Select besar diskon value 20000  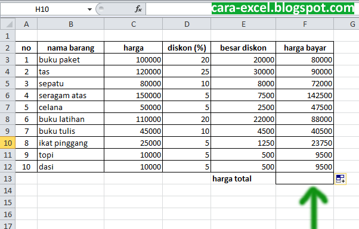[243, 59]
